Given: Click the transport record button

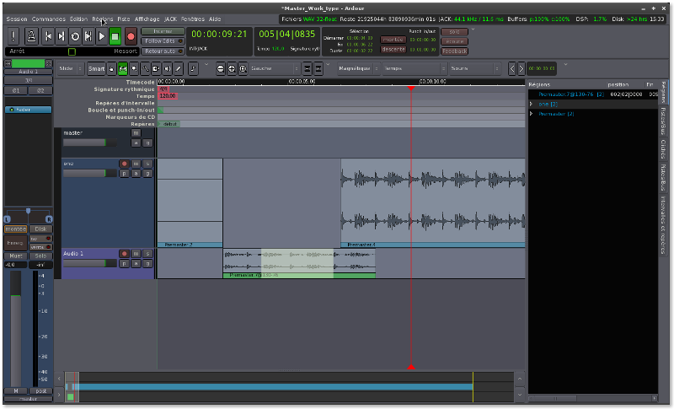Looking at the screenshot, I should tap(131, 35).
